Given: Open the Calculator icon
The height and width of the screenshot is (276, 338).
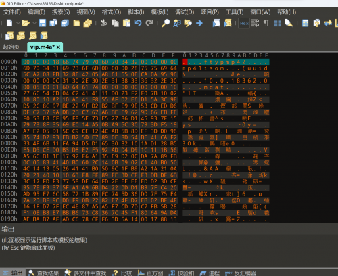Looking at the screenshot, I should (x=305, y=23).
